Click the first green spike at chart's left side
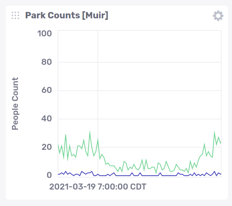Viewport: 232px width, 206px height. (x=66, y=135)
